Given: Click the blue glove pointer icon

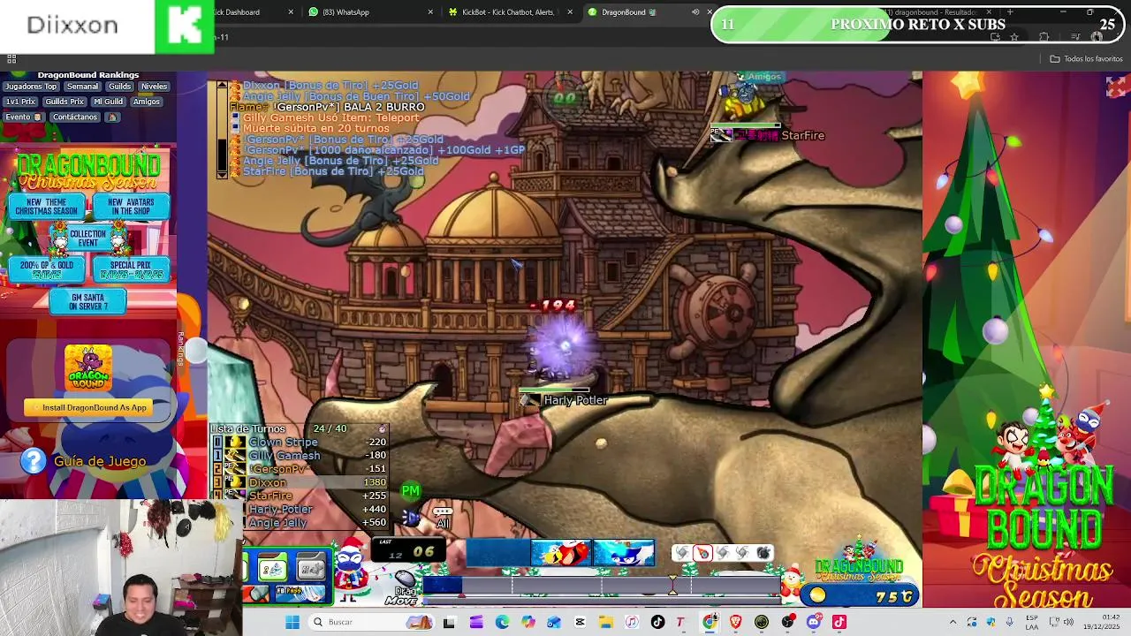Looking at the screenshot, I should [412, 517].
